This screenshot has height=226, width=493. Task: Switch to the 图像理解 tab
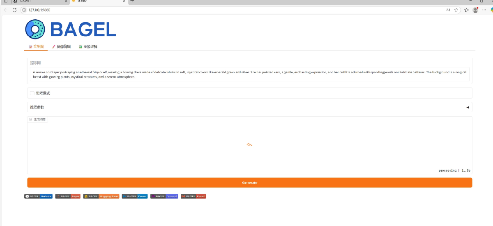pyautogui.click(x=88, y=46)
